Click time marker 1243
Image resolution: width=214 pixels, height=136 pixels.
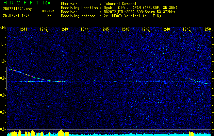64,29
